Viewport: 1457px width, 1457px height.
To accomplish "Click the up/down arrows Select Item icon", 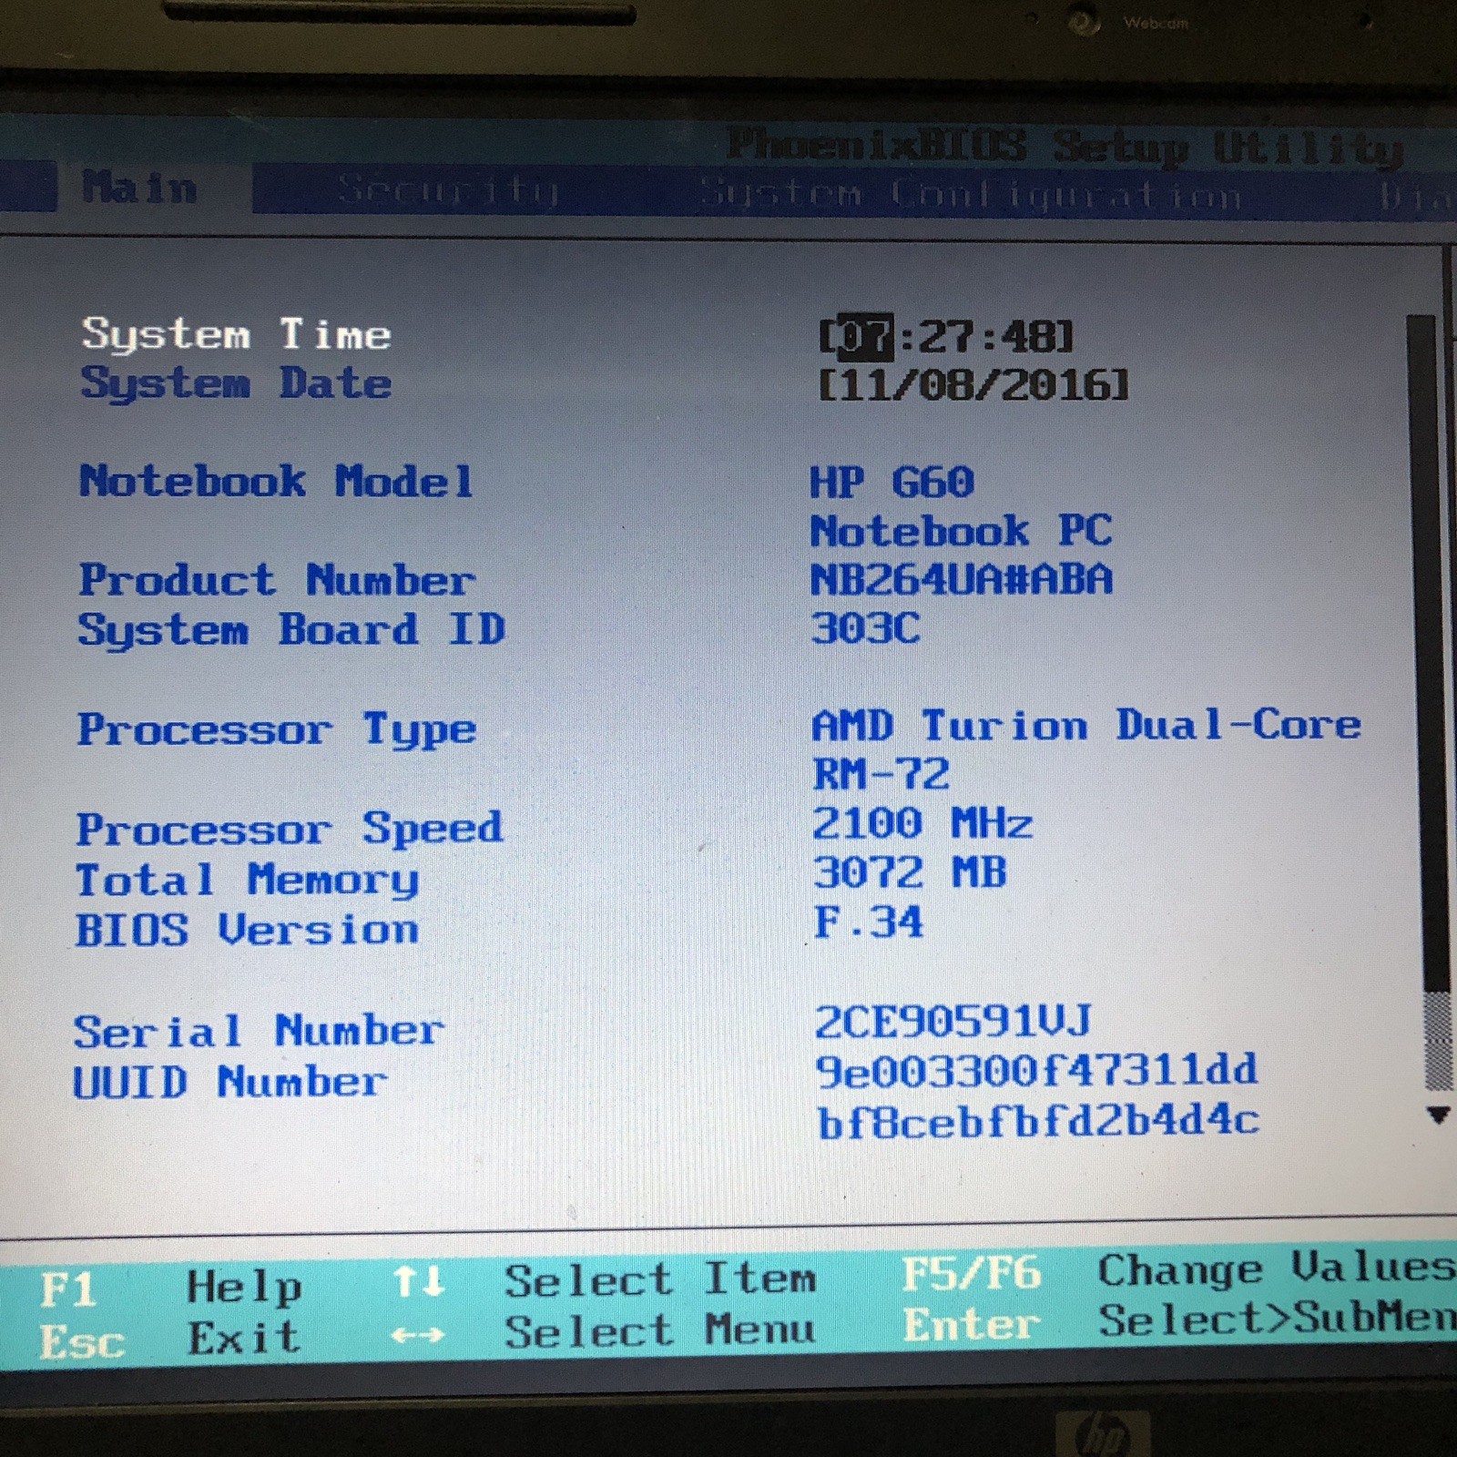I will click(419, 1282).
